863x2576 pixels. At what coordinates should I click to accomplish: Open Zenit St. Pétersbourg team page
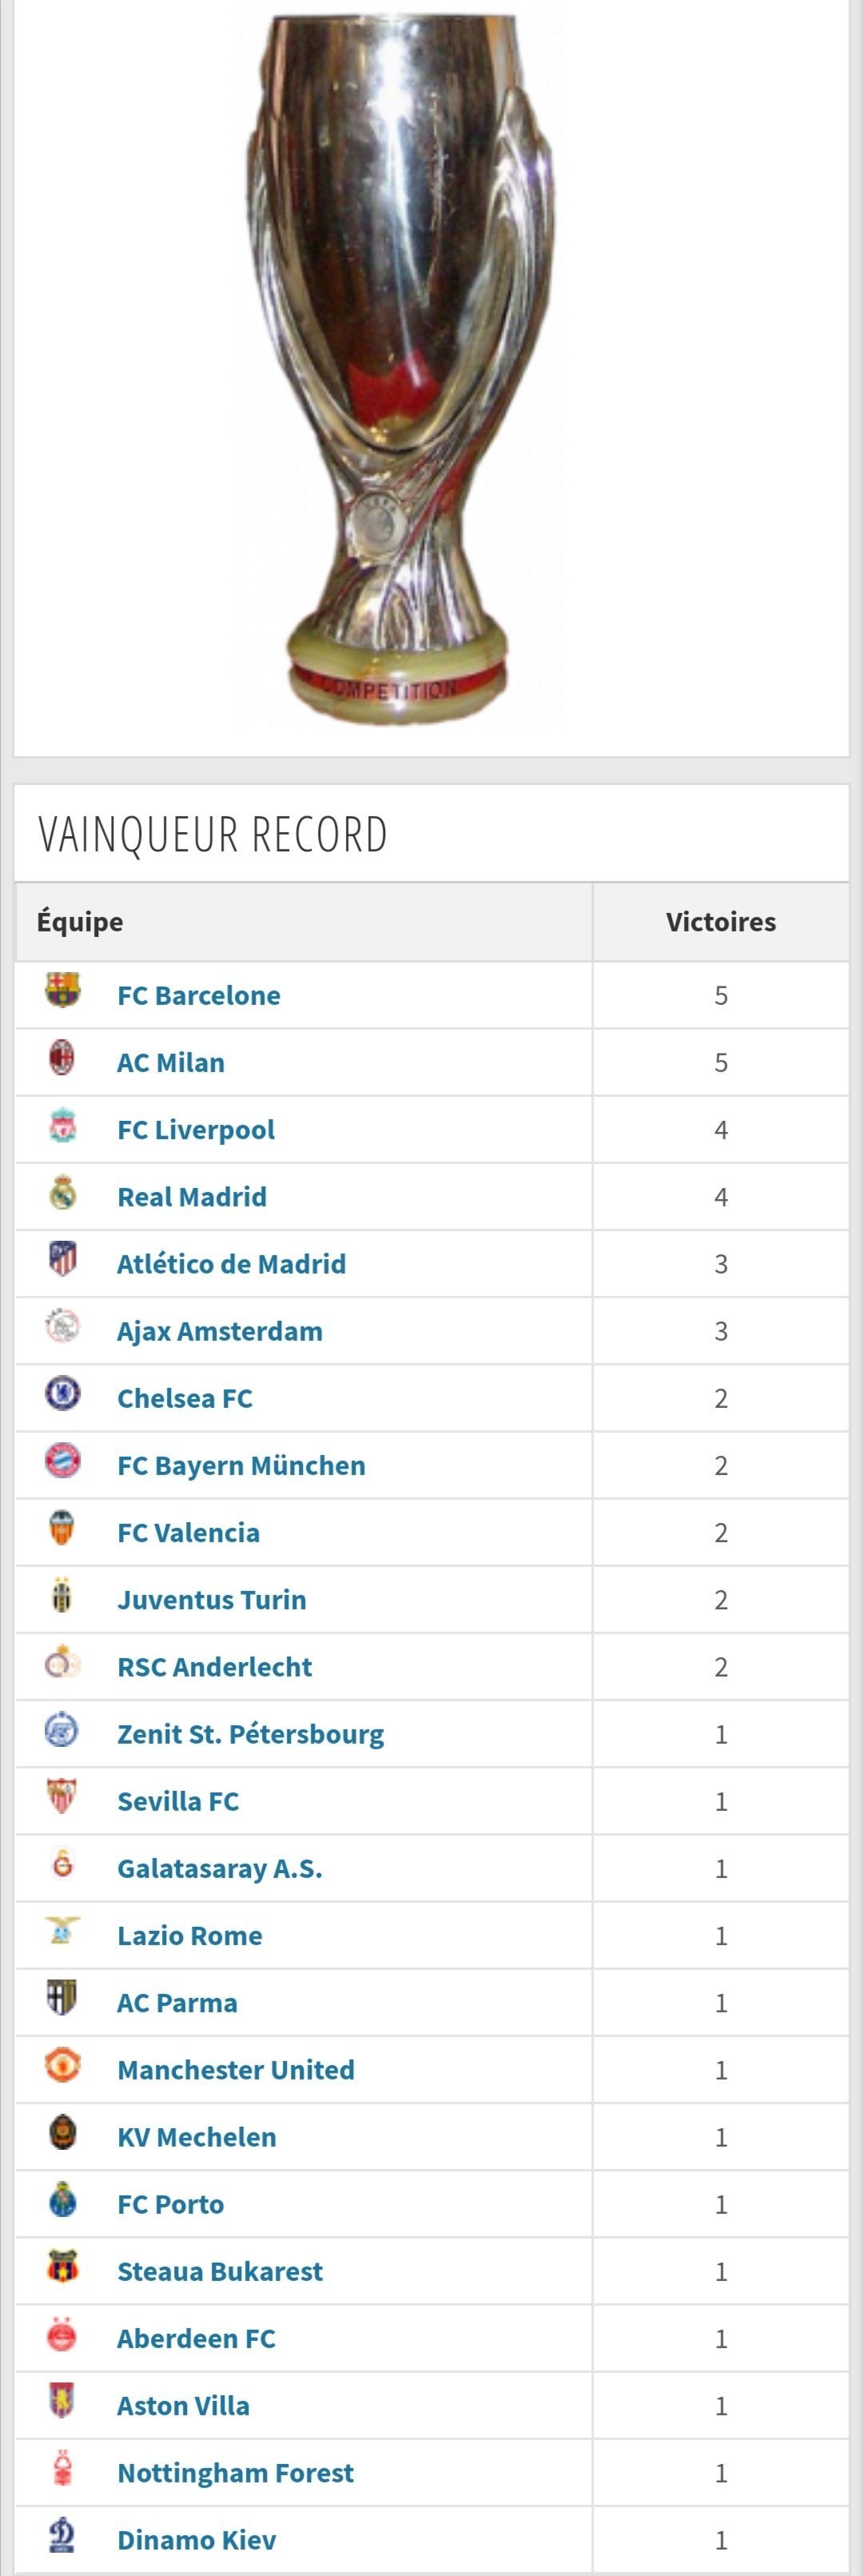tap(250, 1735)
